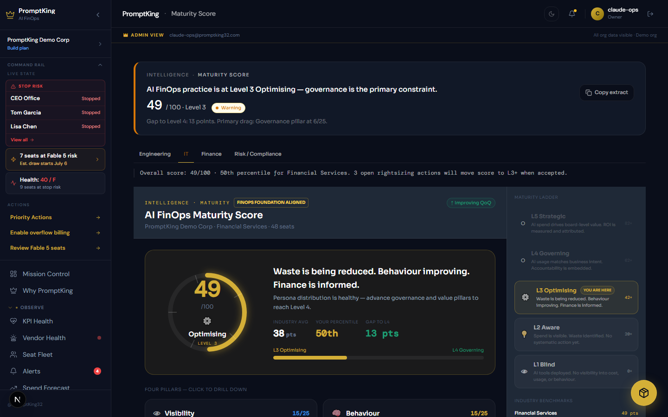668x417 pixels.
Task: Click FinOps Foundation Aligned badge
Action: click(271, 202)
